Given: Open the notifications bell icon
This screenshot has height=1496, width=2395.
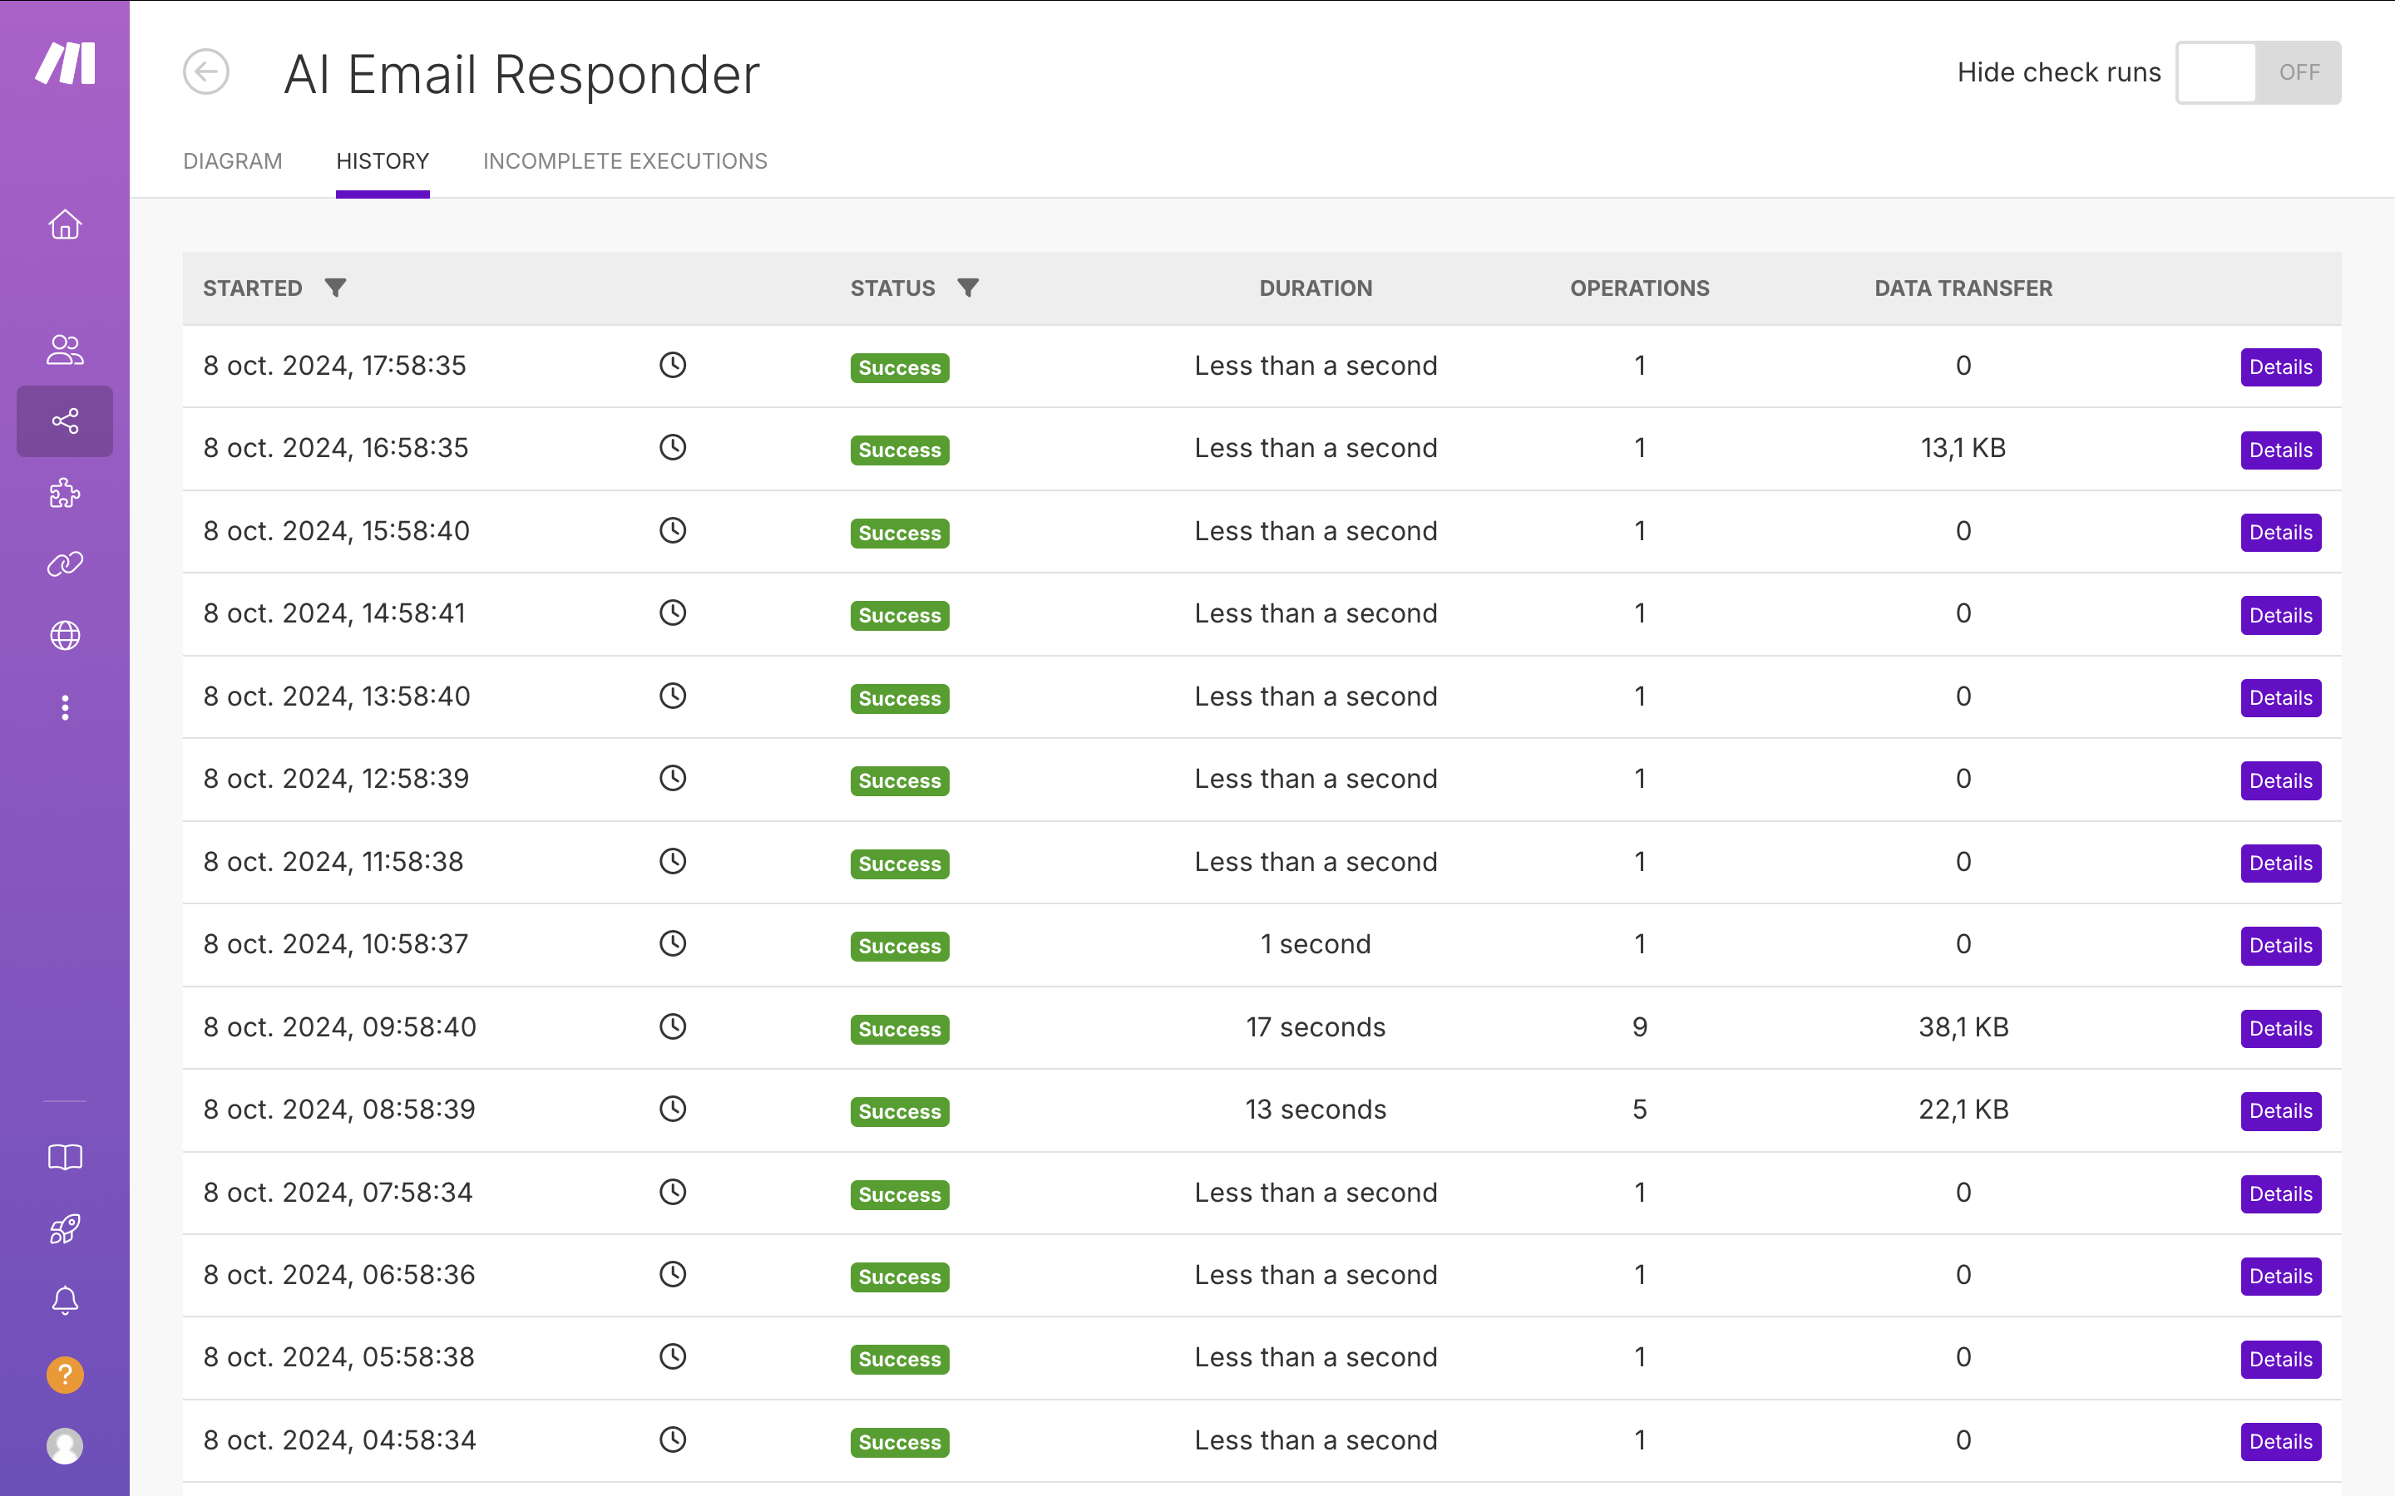Looking at the screenshot, I should [x=64, y=1300].
